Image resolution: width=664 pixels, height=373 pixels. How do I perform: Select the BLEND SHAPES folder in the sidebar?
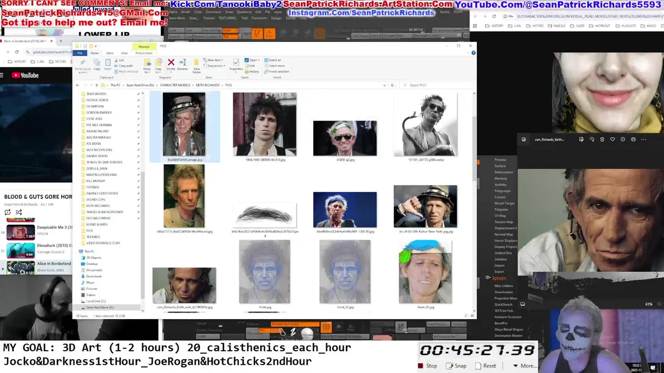[x=96, y=224]
